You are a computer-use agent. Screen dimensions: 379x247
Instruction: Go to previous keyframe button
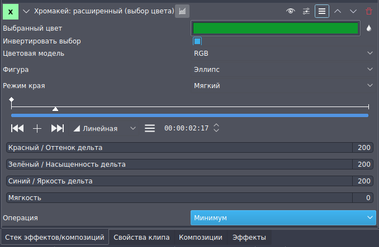pos(17,128)
